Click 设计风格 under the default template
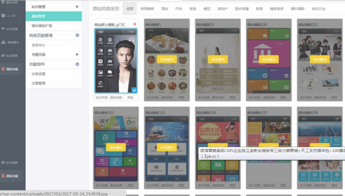The height and width of the screenshot is (196, 345). click(x=102, y=98)
